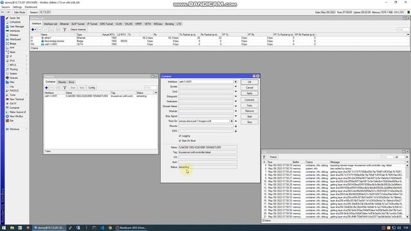Open the add-interface plus dropdown
The height and width of the screenshot is (231, 411).
point(33,30)
